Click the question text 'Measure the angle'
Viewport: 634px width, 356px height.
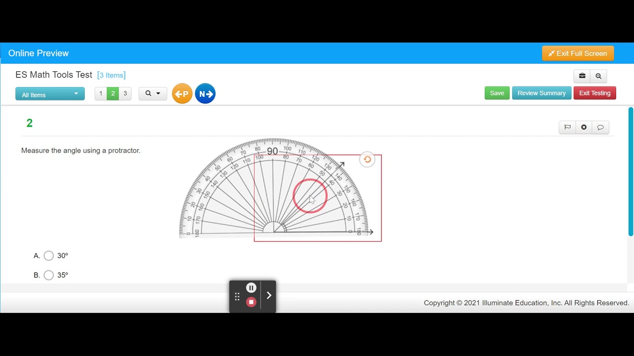click(x=81, y=150)
